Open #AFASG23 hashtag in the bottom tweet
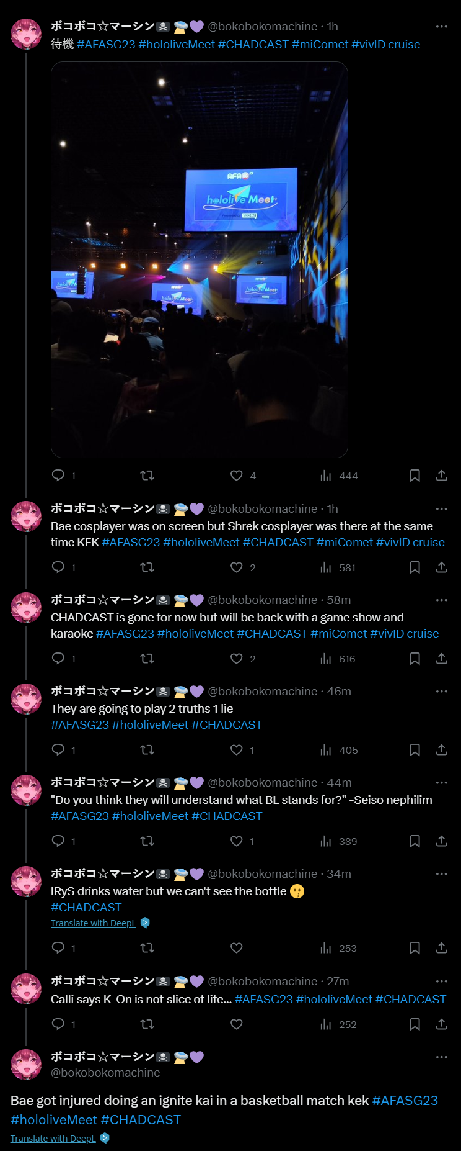 405,1101
